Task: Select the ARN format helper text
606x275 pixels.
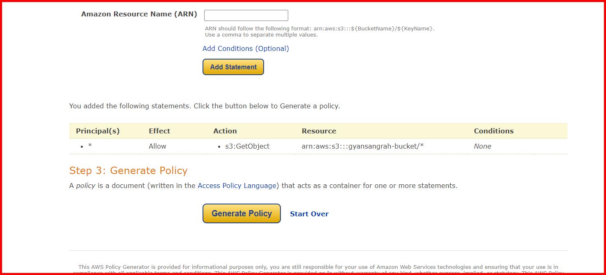Action: tap(319, 31)
